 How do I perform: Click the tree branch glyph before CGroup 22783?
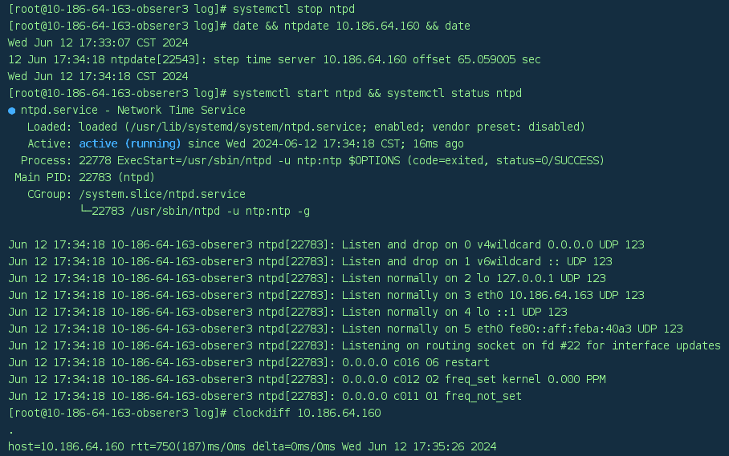[85, 211]
